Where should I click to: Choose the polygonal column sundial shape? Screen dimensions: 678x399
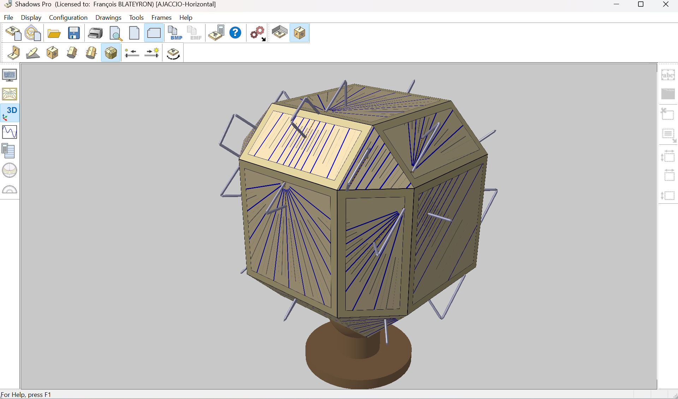91,53
